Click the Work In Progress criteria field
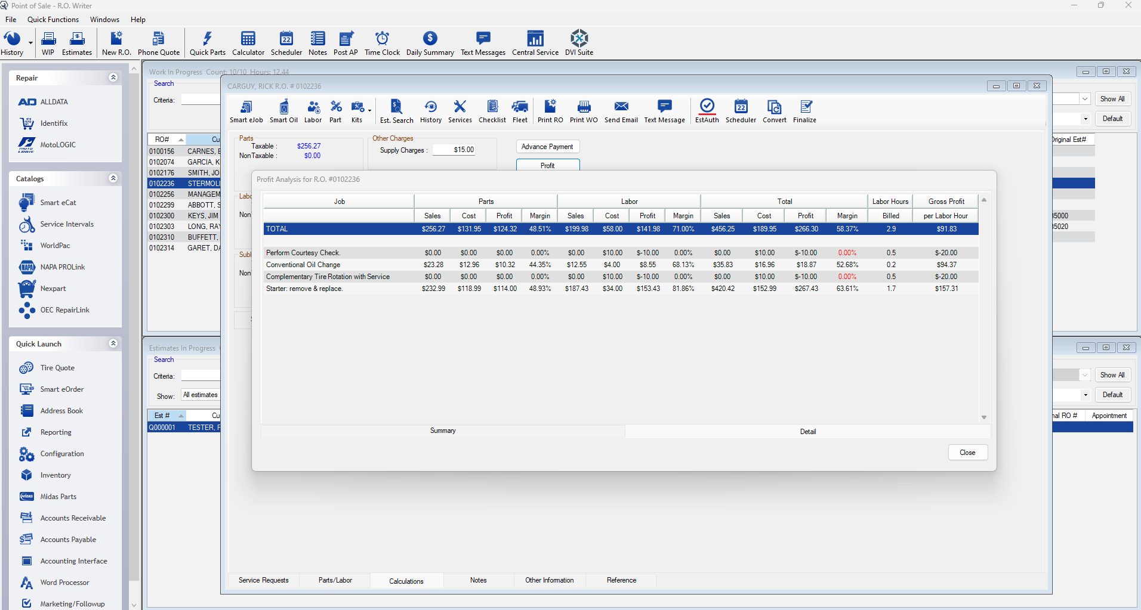The height and width of the screenshot is (610, 1141). (x=201, y=99)
